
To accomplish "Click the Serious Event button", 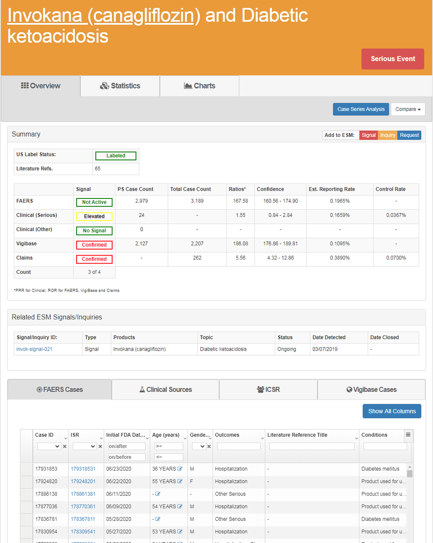I will 393,59.
